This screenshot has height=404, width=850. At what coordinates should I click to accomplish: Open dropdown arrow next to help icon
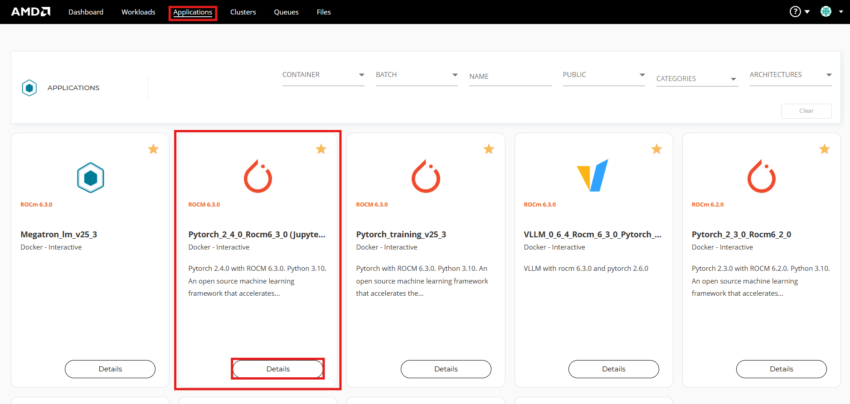click(x=807, y=12)
